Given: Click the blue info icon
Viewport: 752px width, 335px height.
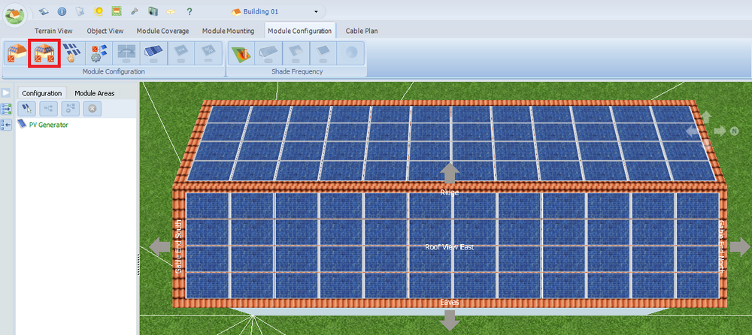Looking at the screenshot, I should pos(62,11).
